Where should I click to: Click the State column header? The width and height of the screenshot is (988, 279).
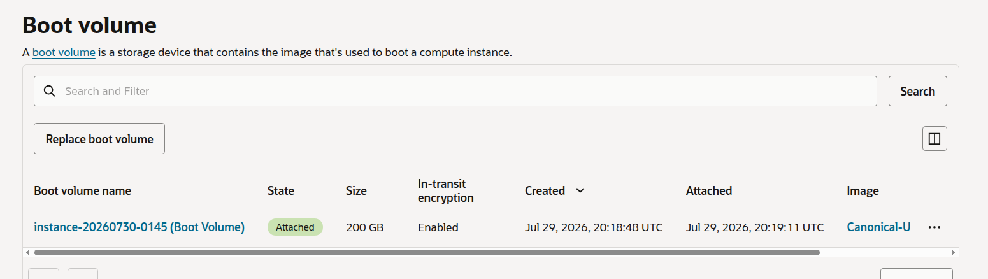[281, 190]
